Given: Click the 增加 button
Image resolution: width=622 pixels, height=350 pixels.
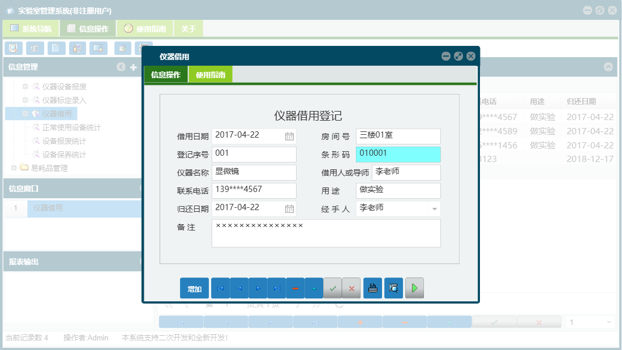Looking at the screenshot, I should point(194,288).
